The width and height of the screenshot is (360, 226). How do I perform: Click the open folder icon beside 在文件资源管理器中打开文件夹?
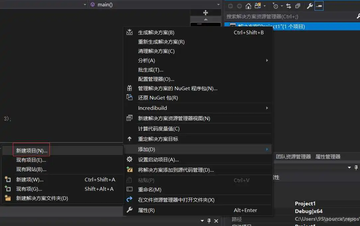point(129,200)
